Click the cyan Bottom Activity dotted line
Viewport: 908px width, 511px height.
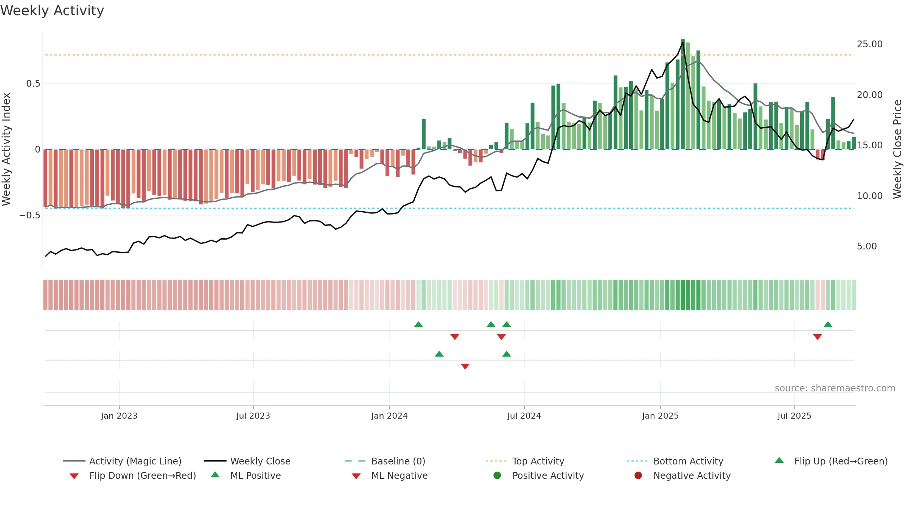[x=449, y=208]
